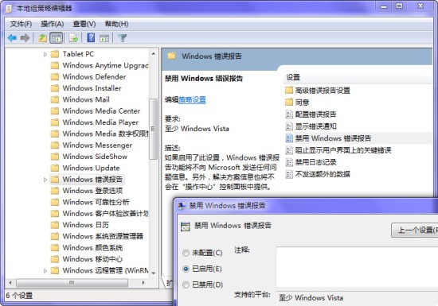
Task: Click the 禁用日志记录 policy icon
Action: click(289, 162)
